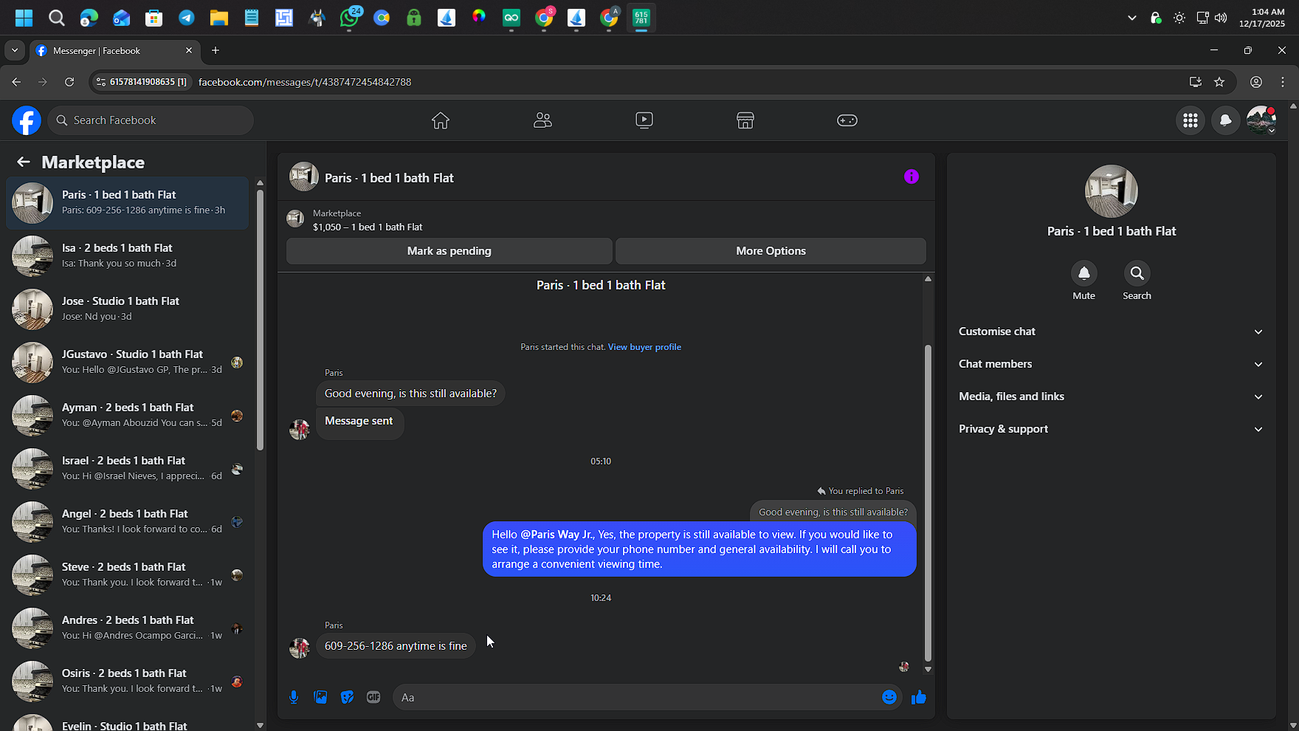Choose a sticker with the sticker icon

(x=347, y=697)
